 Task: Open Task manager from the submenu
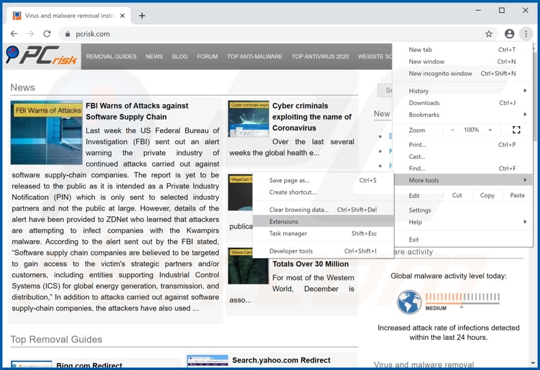click(323, 233)
